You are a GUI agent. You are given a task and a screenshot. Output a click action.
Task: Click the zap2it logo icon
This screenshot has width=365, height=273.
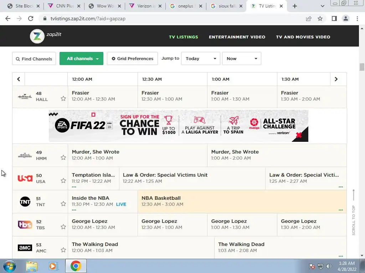37,36
